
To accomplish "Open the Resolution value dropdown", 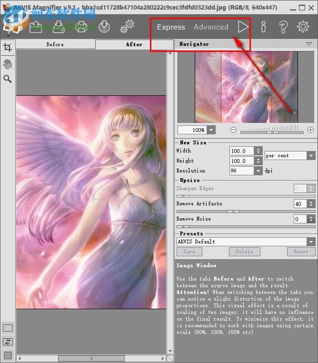I will 258,171.
